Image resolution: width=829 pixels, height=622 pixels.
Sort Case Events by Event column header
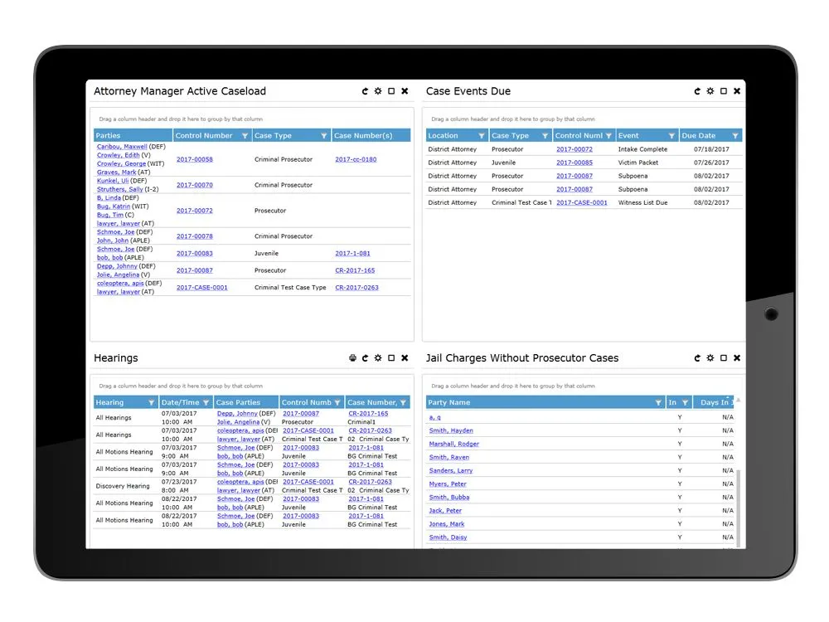tap(629, 136)
